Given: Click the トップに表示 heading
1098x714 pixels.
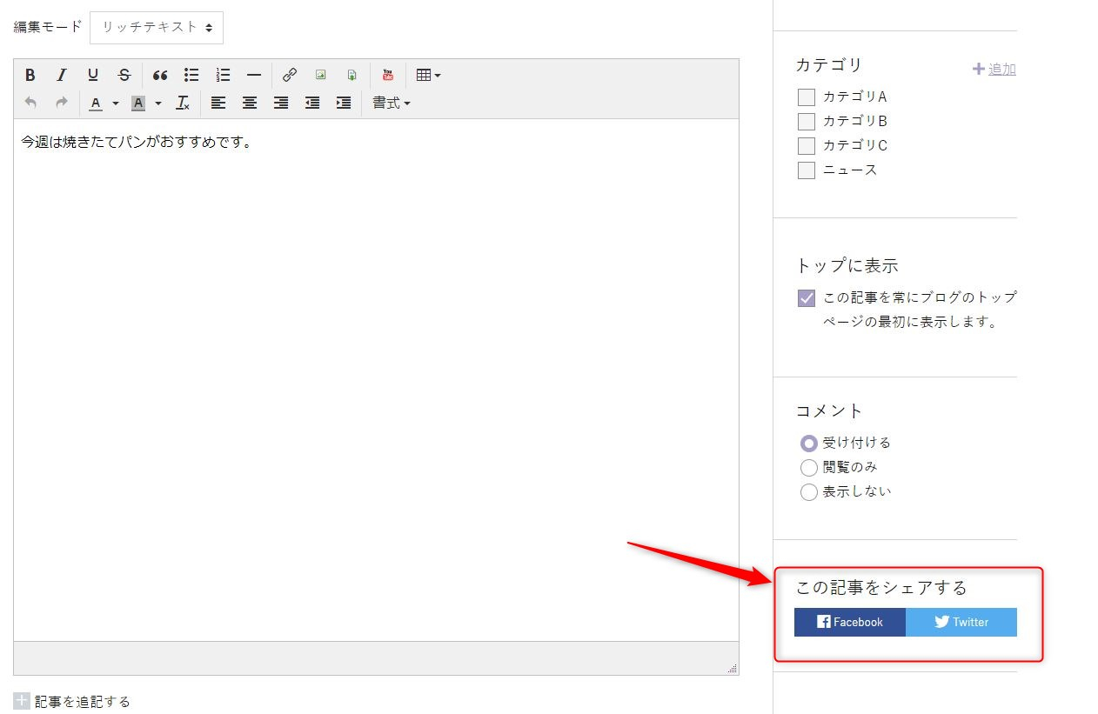Looking at the screenshot, I should coord(847,266).
